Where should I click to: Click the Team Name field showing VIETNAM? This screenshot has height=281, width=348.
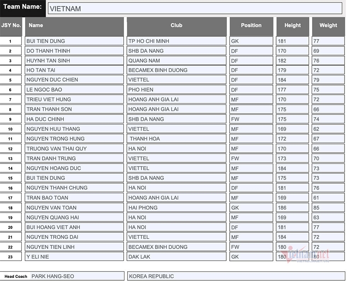(x=195, y=9)
